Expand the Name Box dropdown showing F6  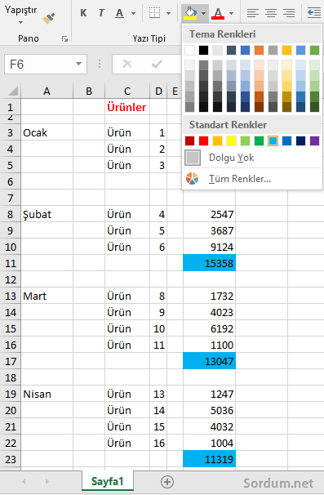point(78,64)
